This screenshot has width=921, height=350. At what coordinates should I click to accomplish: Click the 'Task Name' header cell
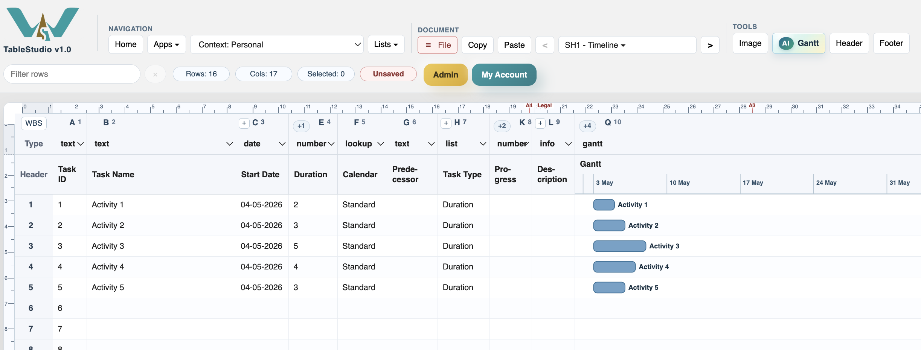point(161,175)
